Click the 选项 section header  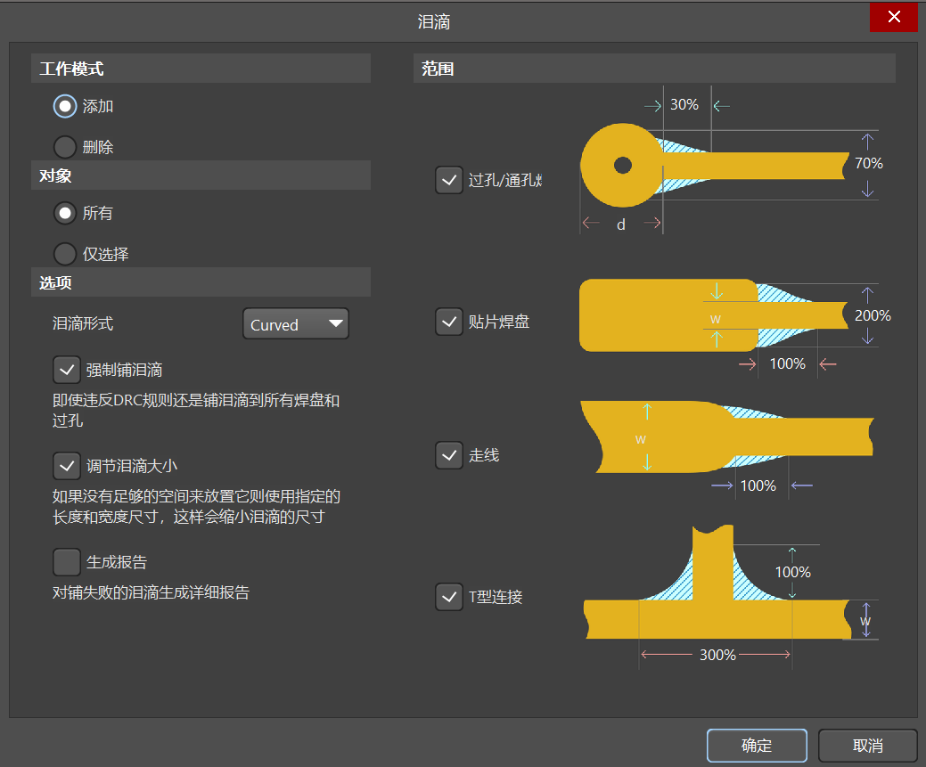point(201,282)
